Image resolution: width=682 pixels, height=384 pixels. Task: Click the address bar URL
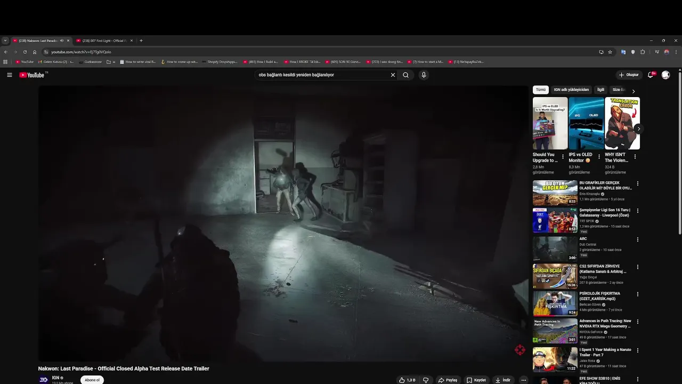[81, 52]
